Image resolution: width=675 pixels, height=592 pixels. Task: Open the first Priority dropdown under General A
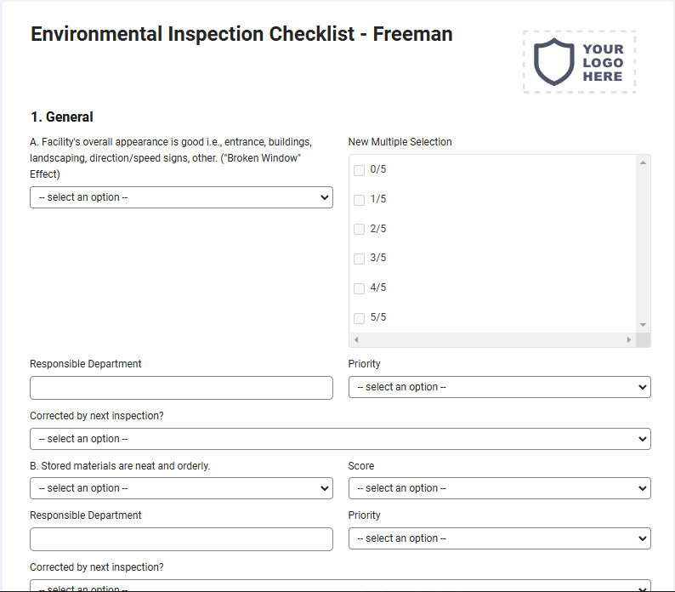click(499, 387)
